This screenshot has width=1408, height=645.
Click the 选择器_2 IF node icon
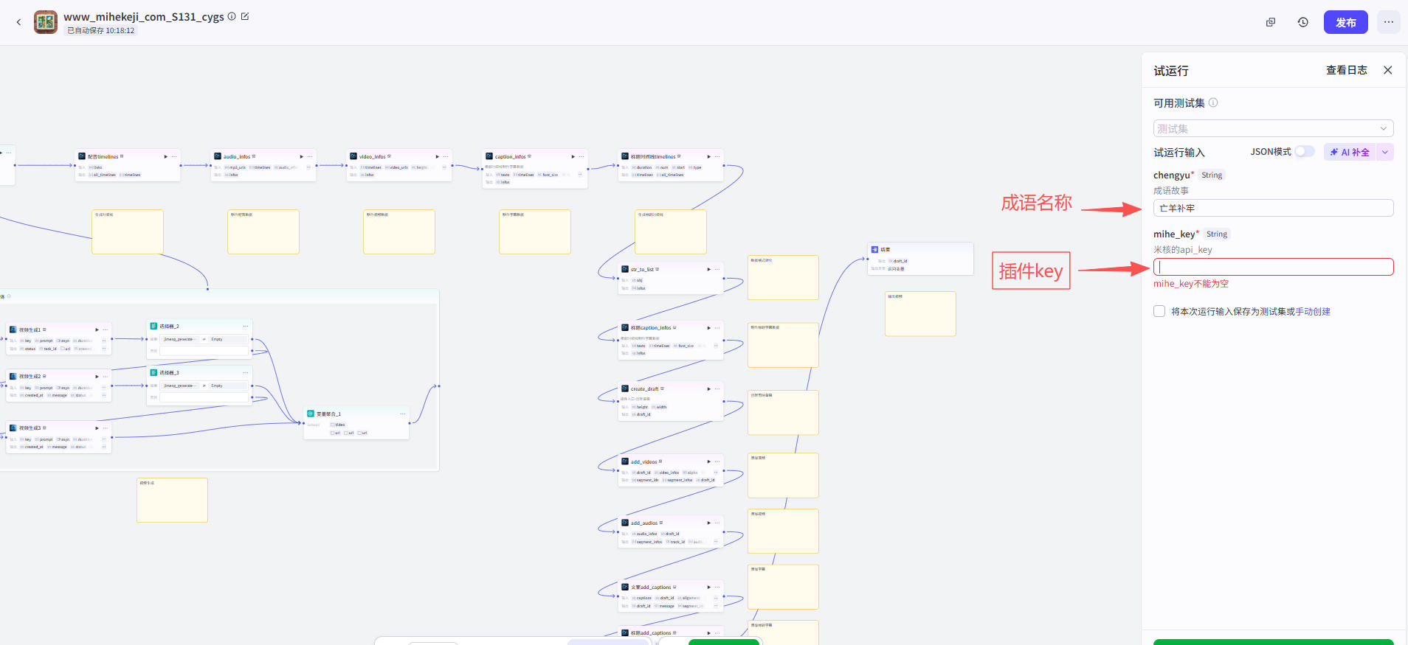click(x=153, y=326)
